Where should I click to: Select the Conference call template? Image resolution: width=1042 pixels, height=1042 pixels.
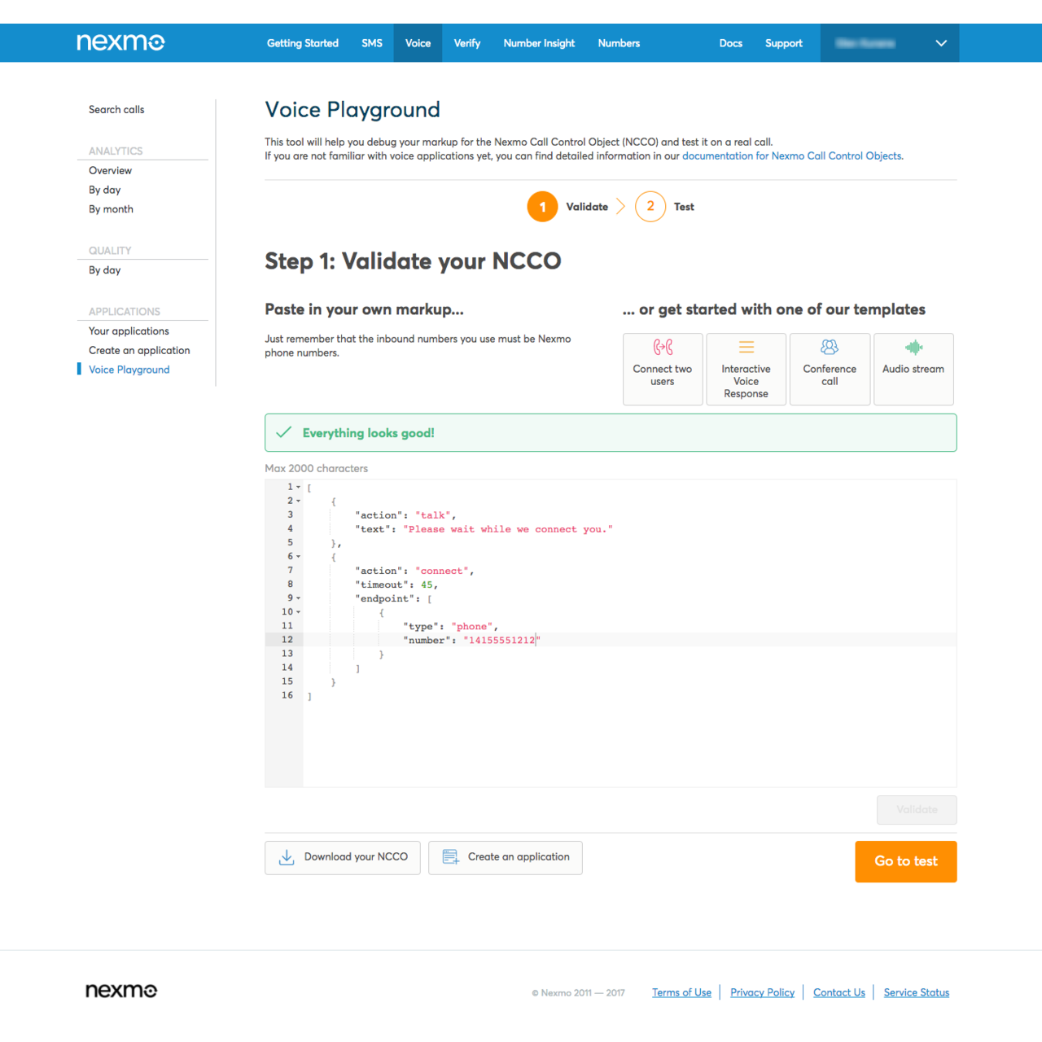830,369
